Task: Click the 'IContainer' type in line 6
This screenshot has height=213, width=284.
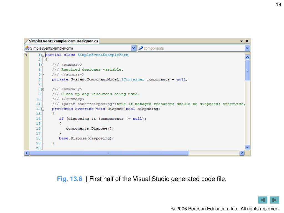Action: tap(133, 79)
